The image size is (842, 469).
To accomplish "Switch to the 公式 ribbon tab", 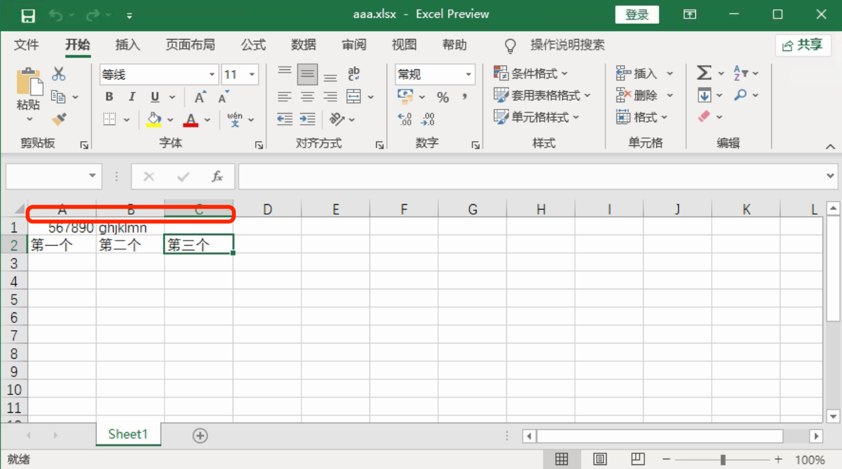I will tap(253, 45).
